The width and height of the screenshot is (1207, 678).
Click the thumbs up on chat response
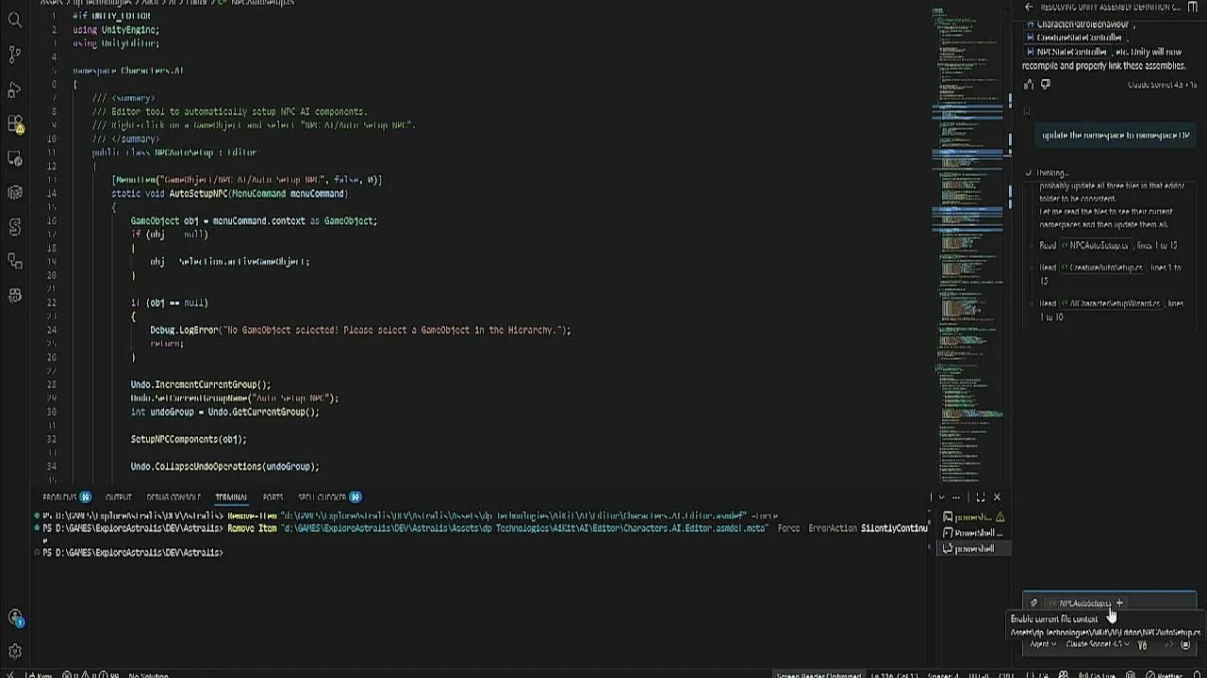click(1029, 84)
